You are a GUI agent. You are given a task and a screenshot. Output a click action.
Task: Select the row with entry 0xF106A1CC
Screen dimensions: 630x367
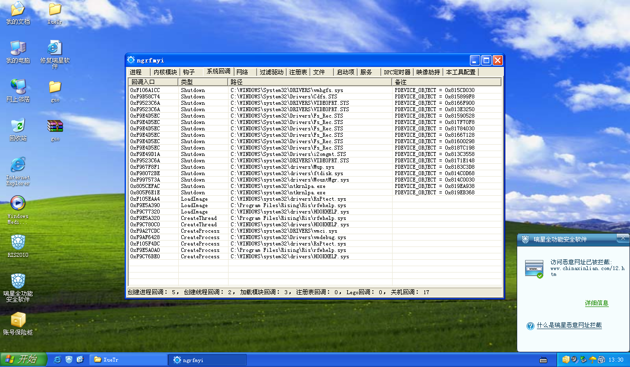pyautogui.click(x=315, y=90)
